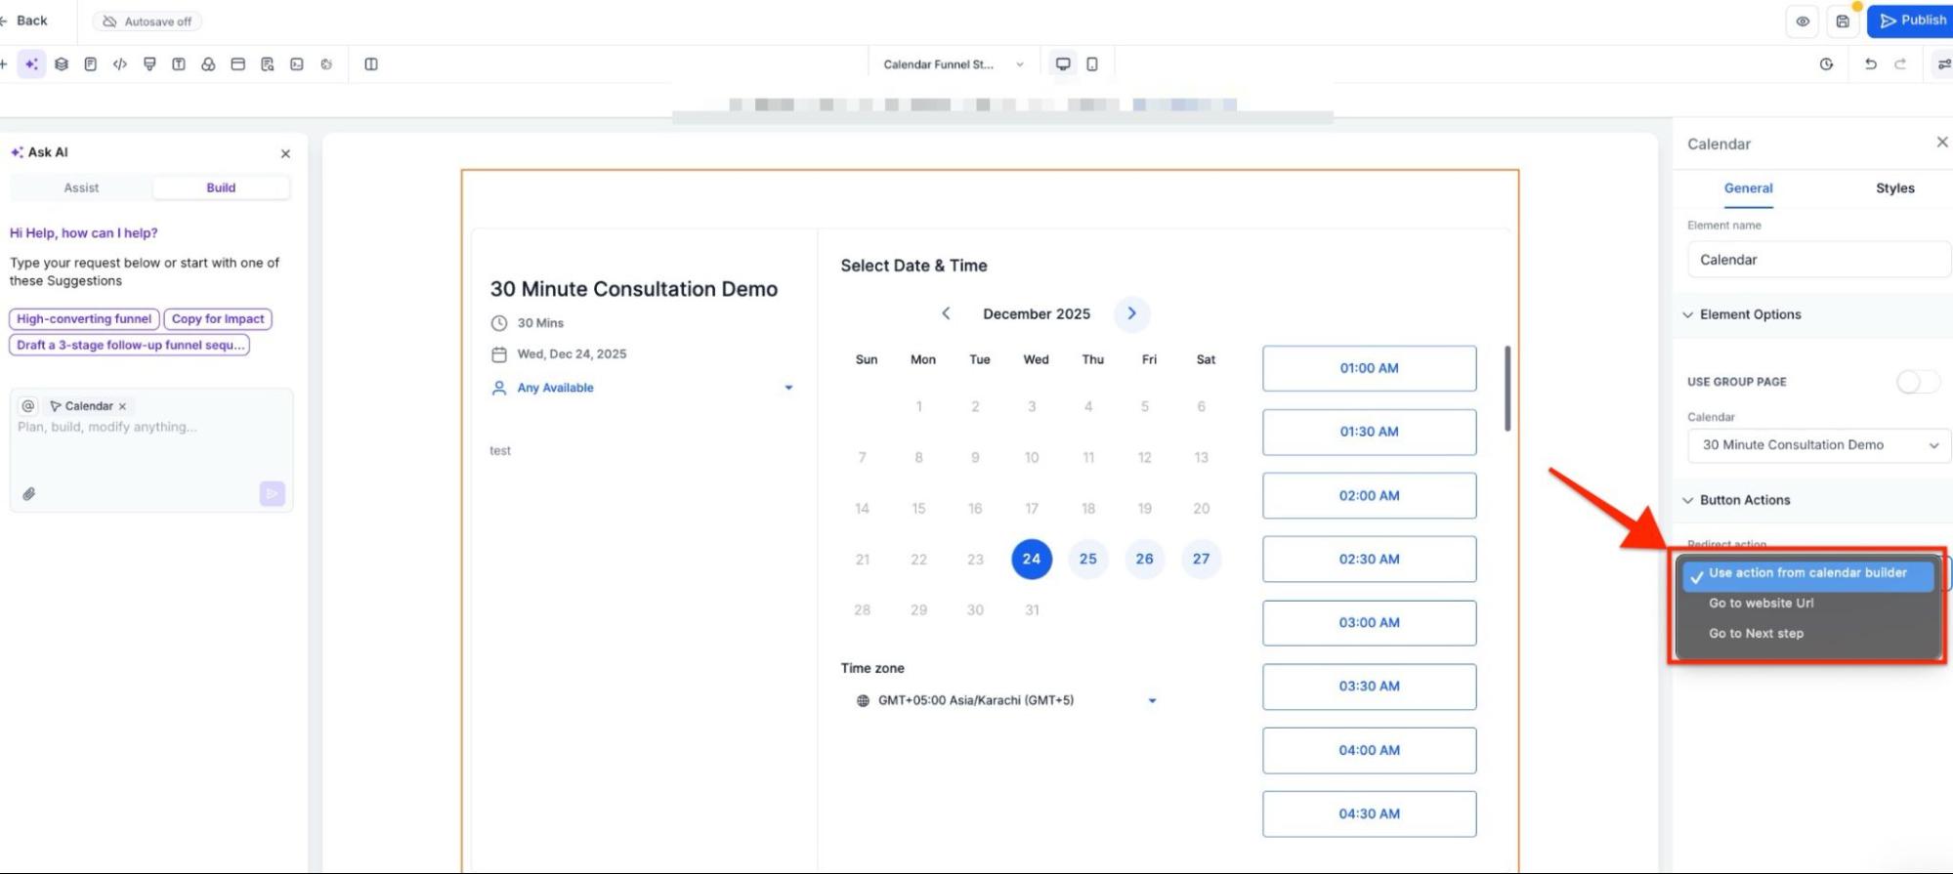The image size is (1953, 874).
Task: Click the Element name input field
Action: (x=1817, y=260)
